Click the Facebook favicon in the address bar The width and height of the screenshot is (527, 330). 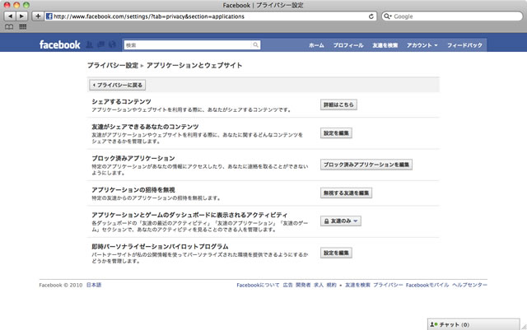49,16
